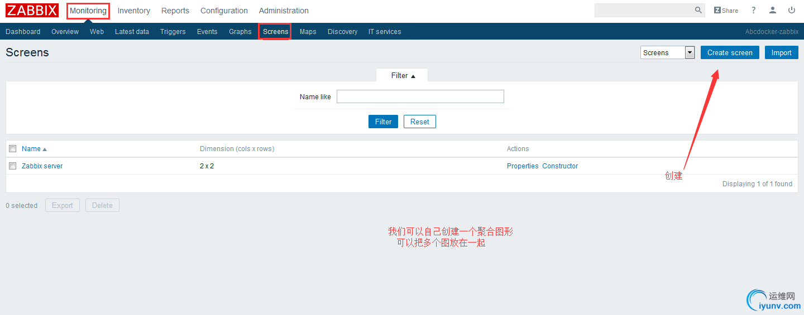The width and height of the screenshot is (804, 315).
Task: Open the user profile icon
Action: tap(773, 10)
